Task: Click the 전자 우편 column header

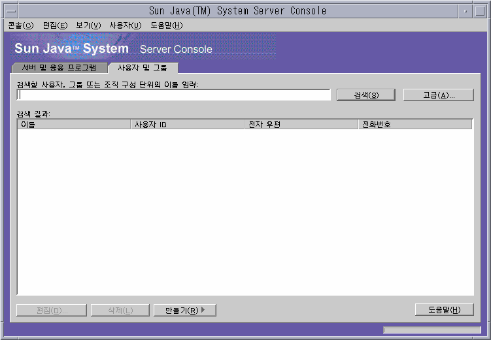Action: click(x=301, y=125)
